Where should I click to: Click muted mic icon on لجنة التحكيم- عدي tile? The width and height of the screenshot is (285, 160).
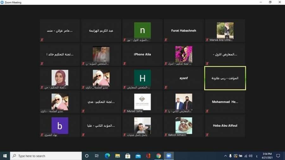(83, 111)
